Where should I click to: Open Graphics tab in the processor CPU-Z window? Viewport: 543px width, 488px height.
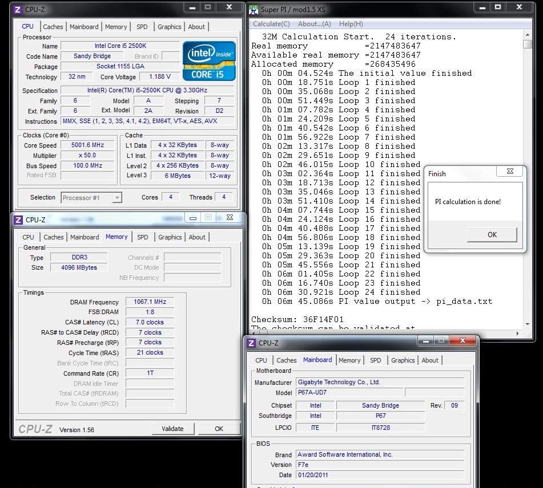pos(170,27)
